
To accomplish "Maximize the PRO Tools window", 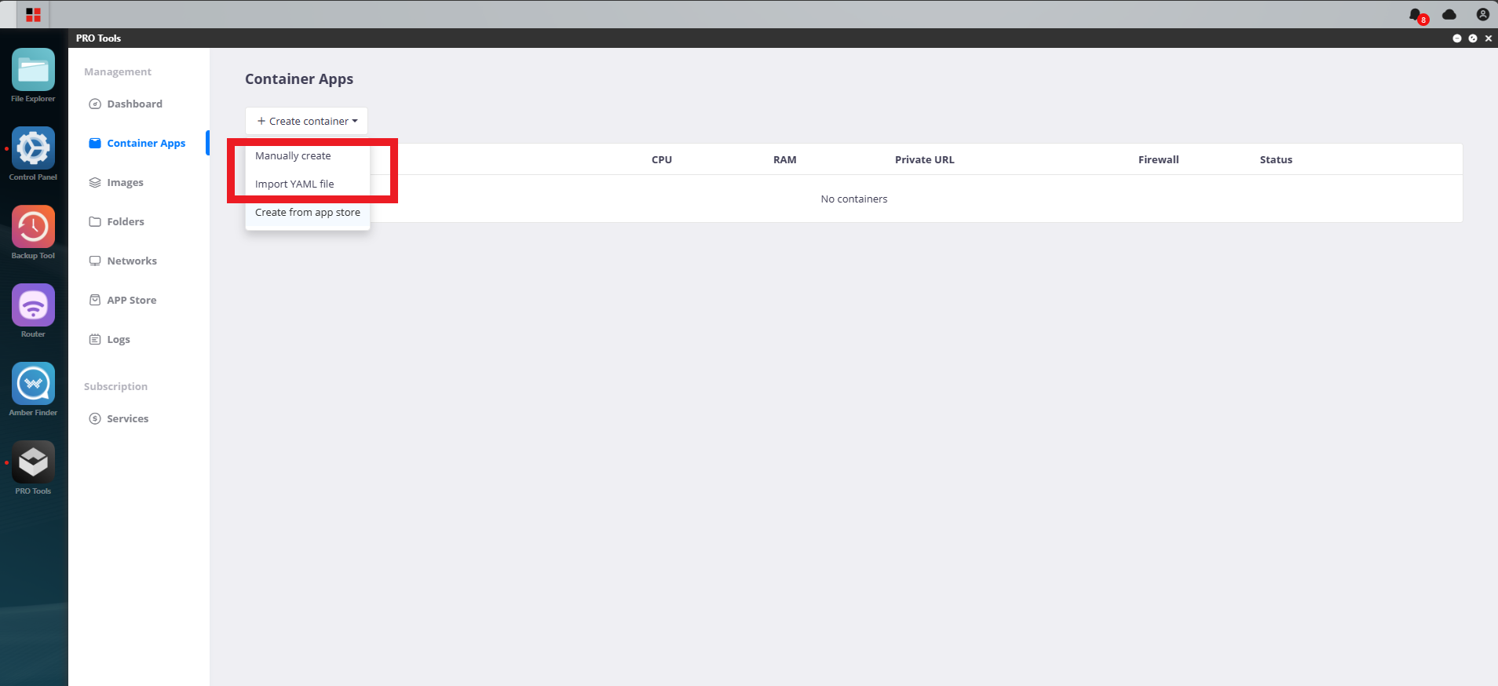I will pos(1473,38).
